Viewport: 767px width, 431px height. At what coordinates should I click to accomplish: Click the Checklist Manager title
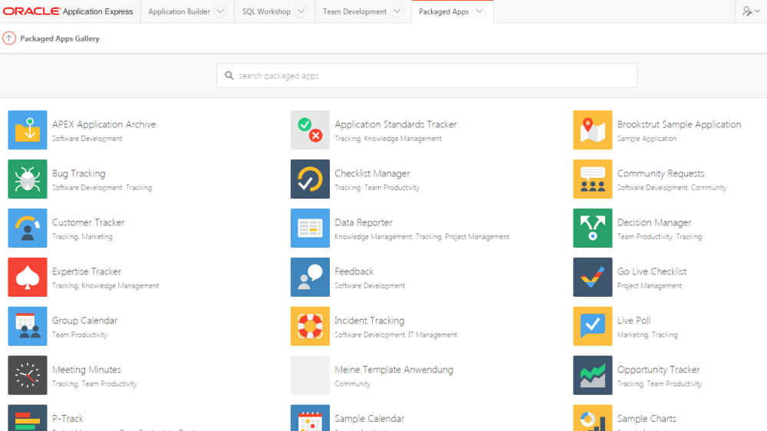pyautogui.click(x=372, y=173)
